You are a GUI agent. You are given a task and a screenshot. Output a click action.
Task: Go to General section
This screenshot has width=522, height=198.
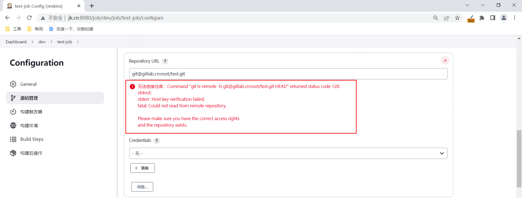(x=55, y=84)
